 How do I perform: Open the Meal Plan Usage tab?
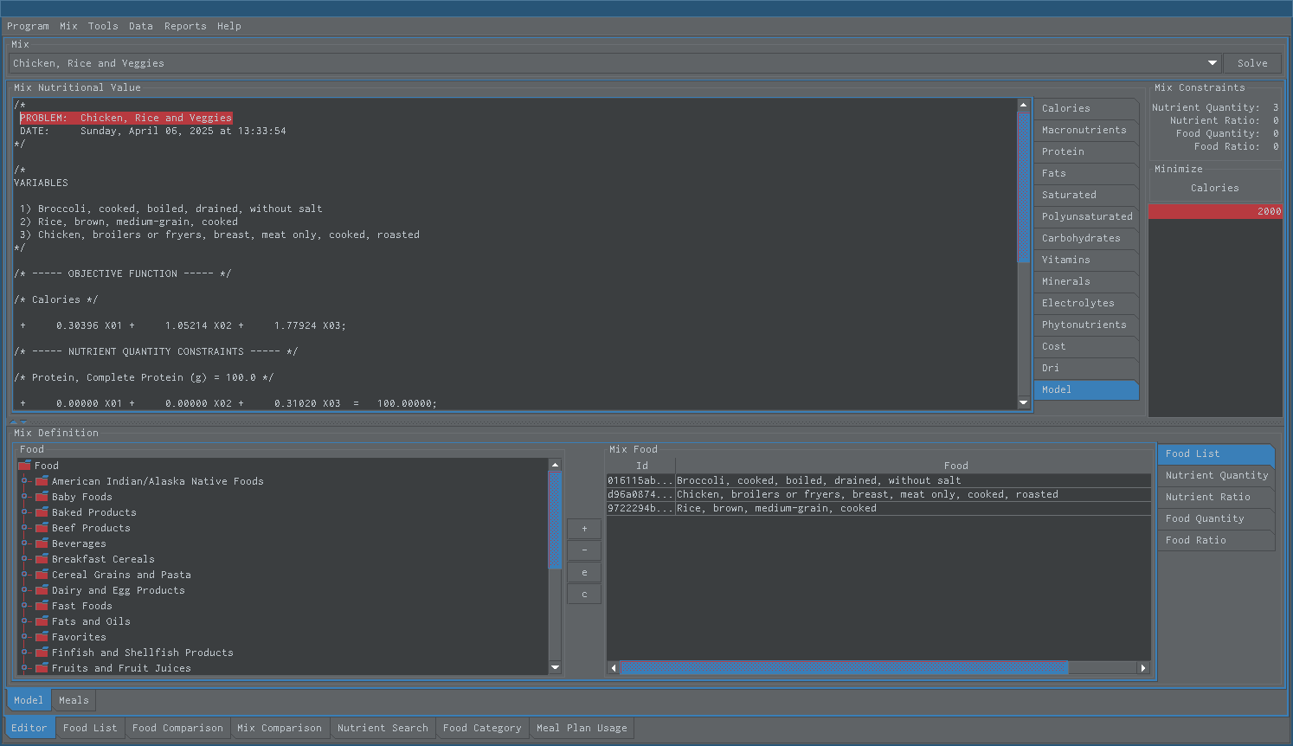click(582, 728)
